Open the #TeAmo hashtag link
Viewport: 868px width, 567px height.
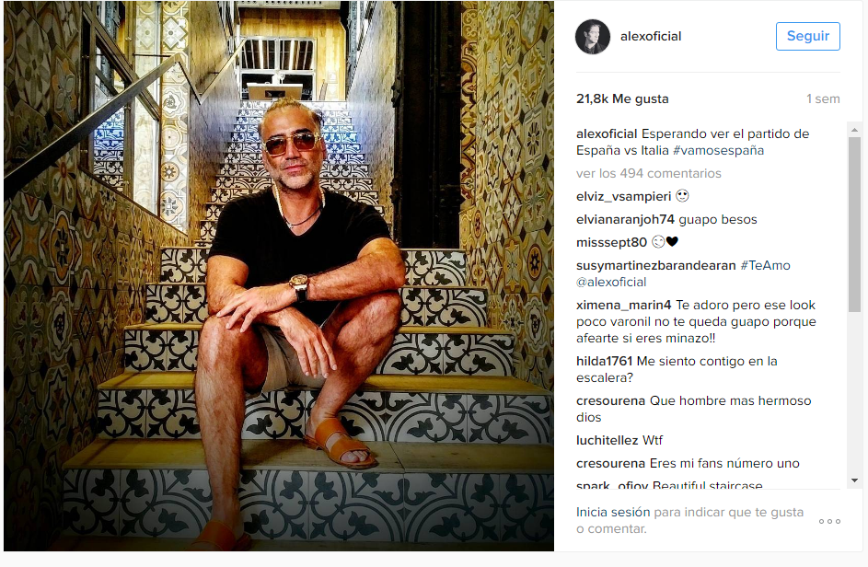(x=765, y=266)
